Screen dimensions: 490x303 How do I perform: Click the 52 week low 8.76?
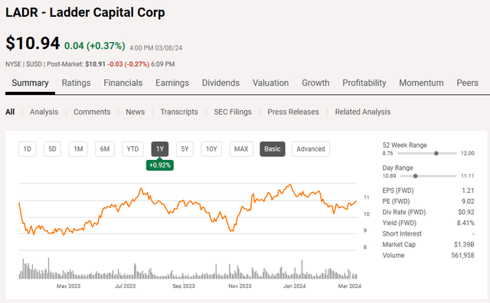(387, 153)
